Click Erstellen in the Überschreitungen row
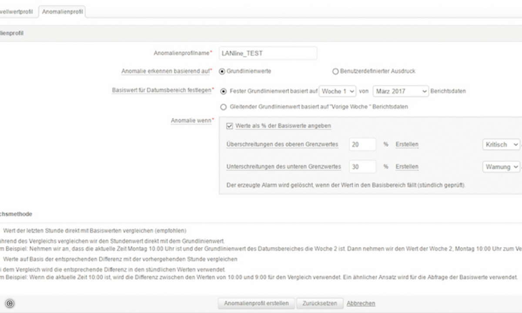Screen dimensions: 522x313 click(407, 144)
